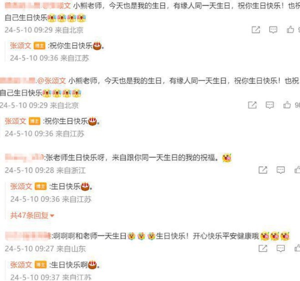This screenshot has width=300, height=281.
Task: Reply to the Shandong 09:27 comment
Action: tap(280, 248)
